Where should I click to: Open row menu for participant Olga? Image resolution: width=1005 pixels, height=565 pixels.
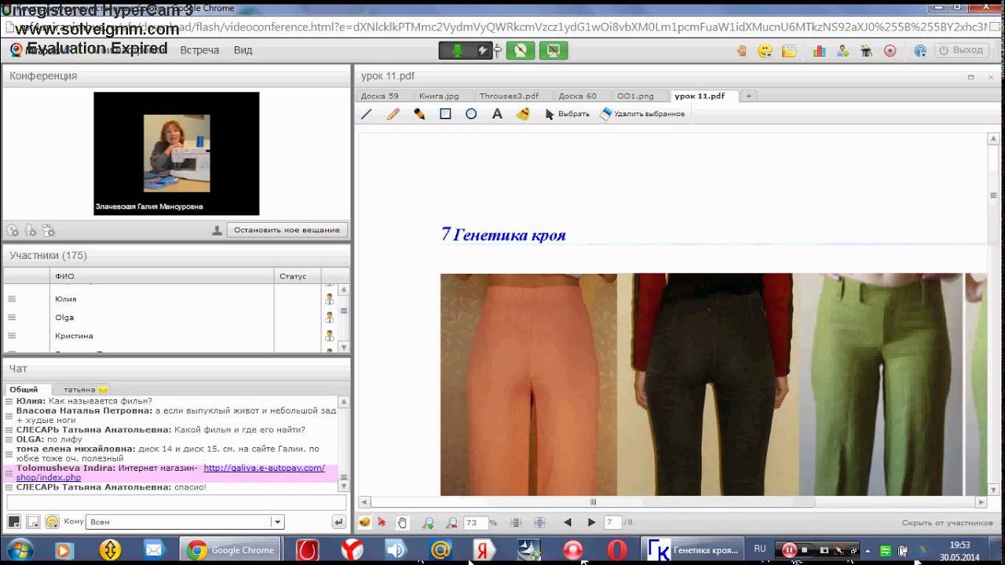(12, 317)
